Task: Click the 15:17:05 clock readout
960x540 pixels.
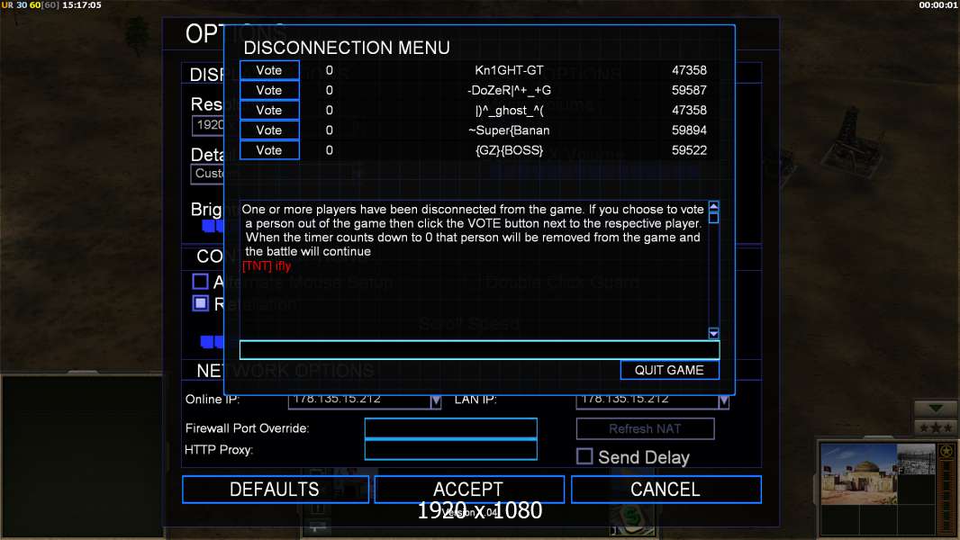Action: point(82,4)
